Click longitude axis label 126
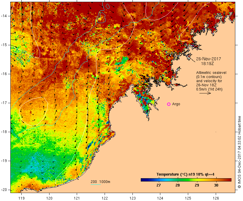 [216, 198]
